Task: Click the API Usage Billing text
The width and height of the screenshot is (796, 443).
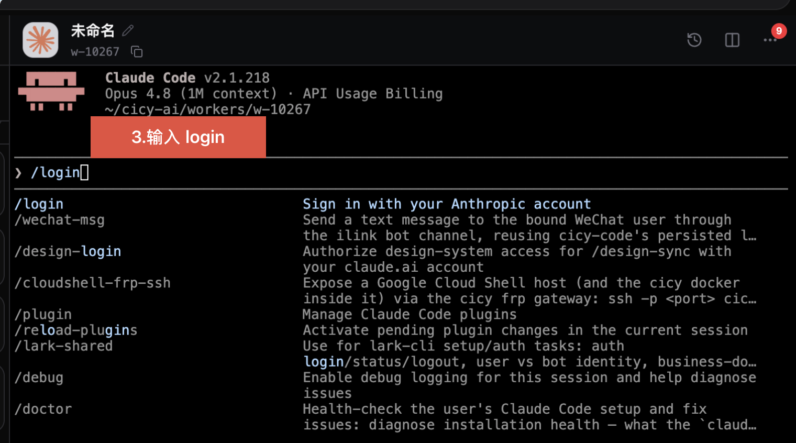Action: (x=373, y=94)
